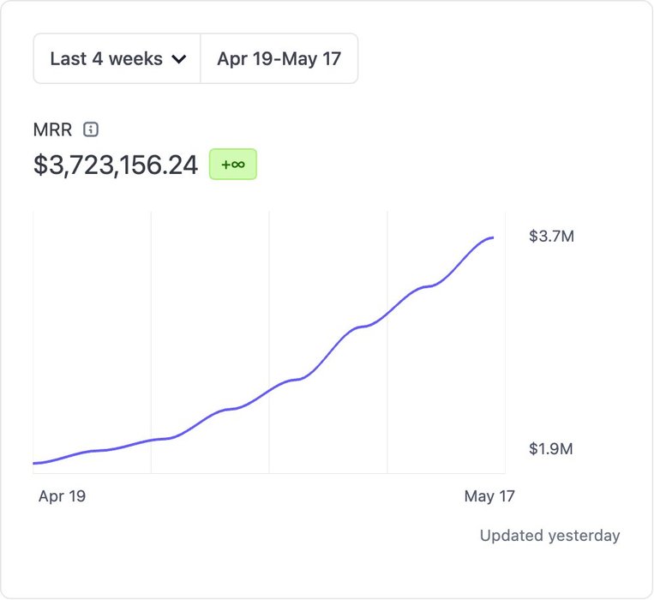
Task: Click the first vertical gridline in the chart
Action: (x=151, y=343)
